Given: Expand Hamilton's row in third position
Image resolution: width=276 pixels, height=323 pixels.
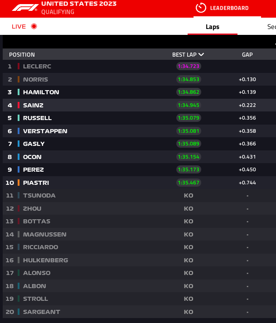Looking at the screenshot, I should 41,92.
